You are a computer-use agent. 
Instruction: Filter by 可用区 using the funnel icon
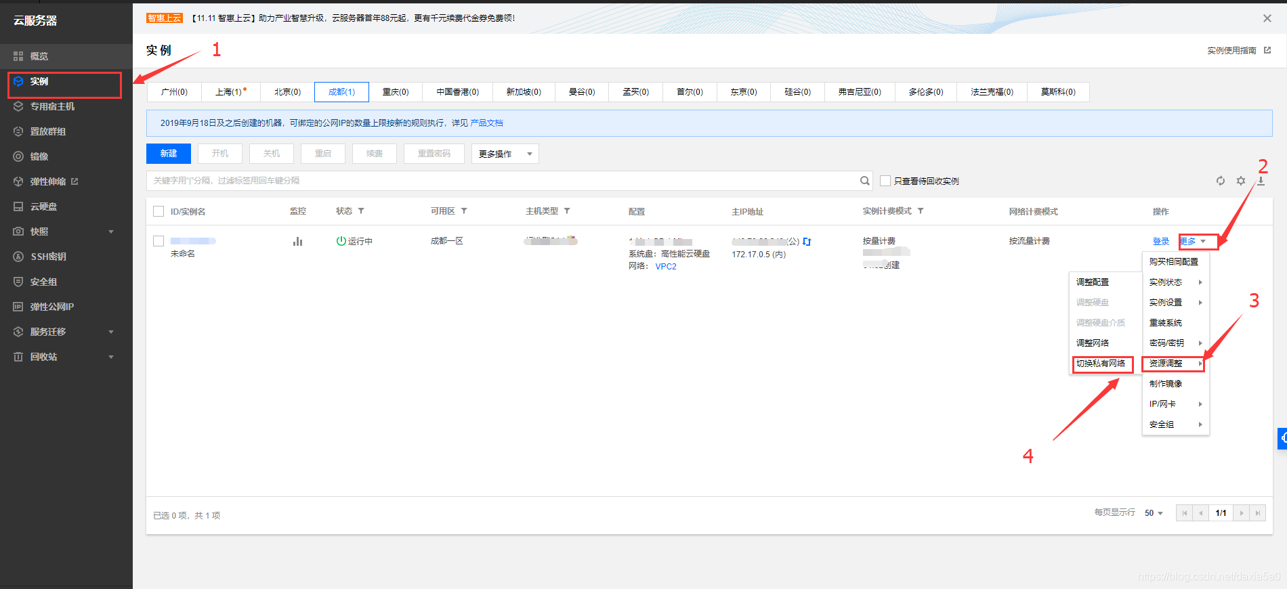point(464,211)
